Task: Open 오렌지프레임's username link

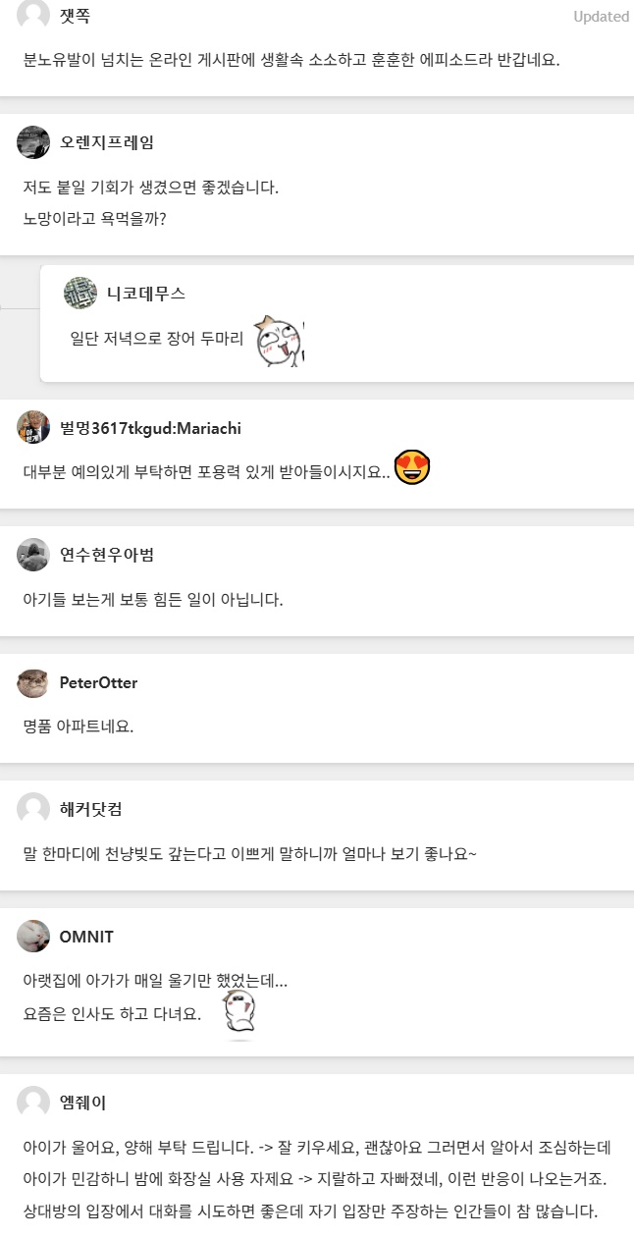Action: click(107, 142)
